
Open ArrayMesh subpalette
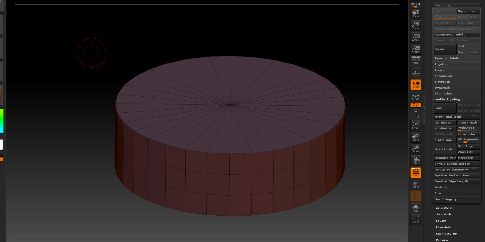point(444,208)
